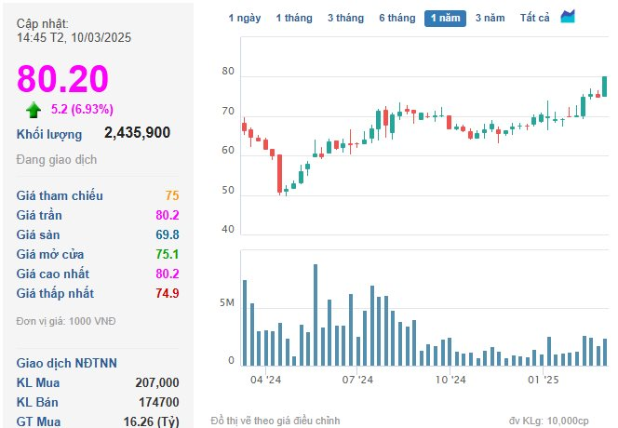Click the first volume bar of the chart
The width and height of the screenshot is (618, 428).
click(x=245, y=323)
